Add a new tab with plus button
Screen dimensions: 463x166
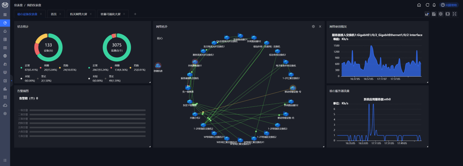tap(135, 14)
